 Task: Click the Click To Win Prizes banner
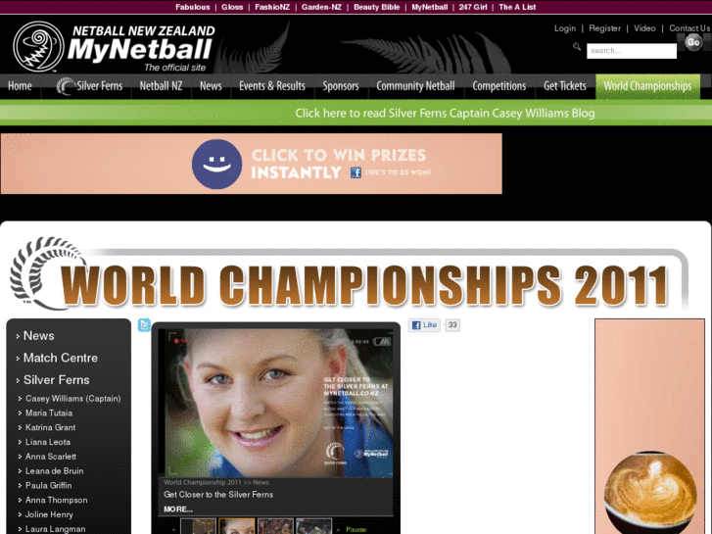point(251,164)
